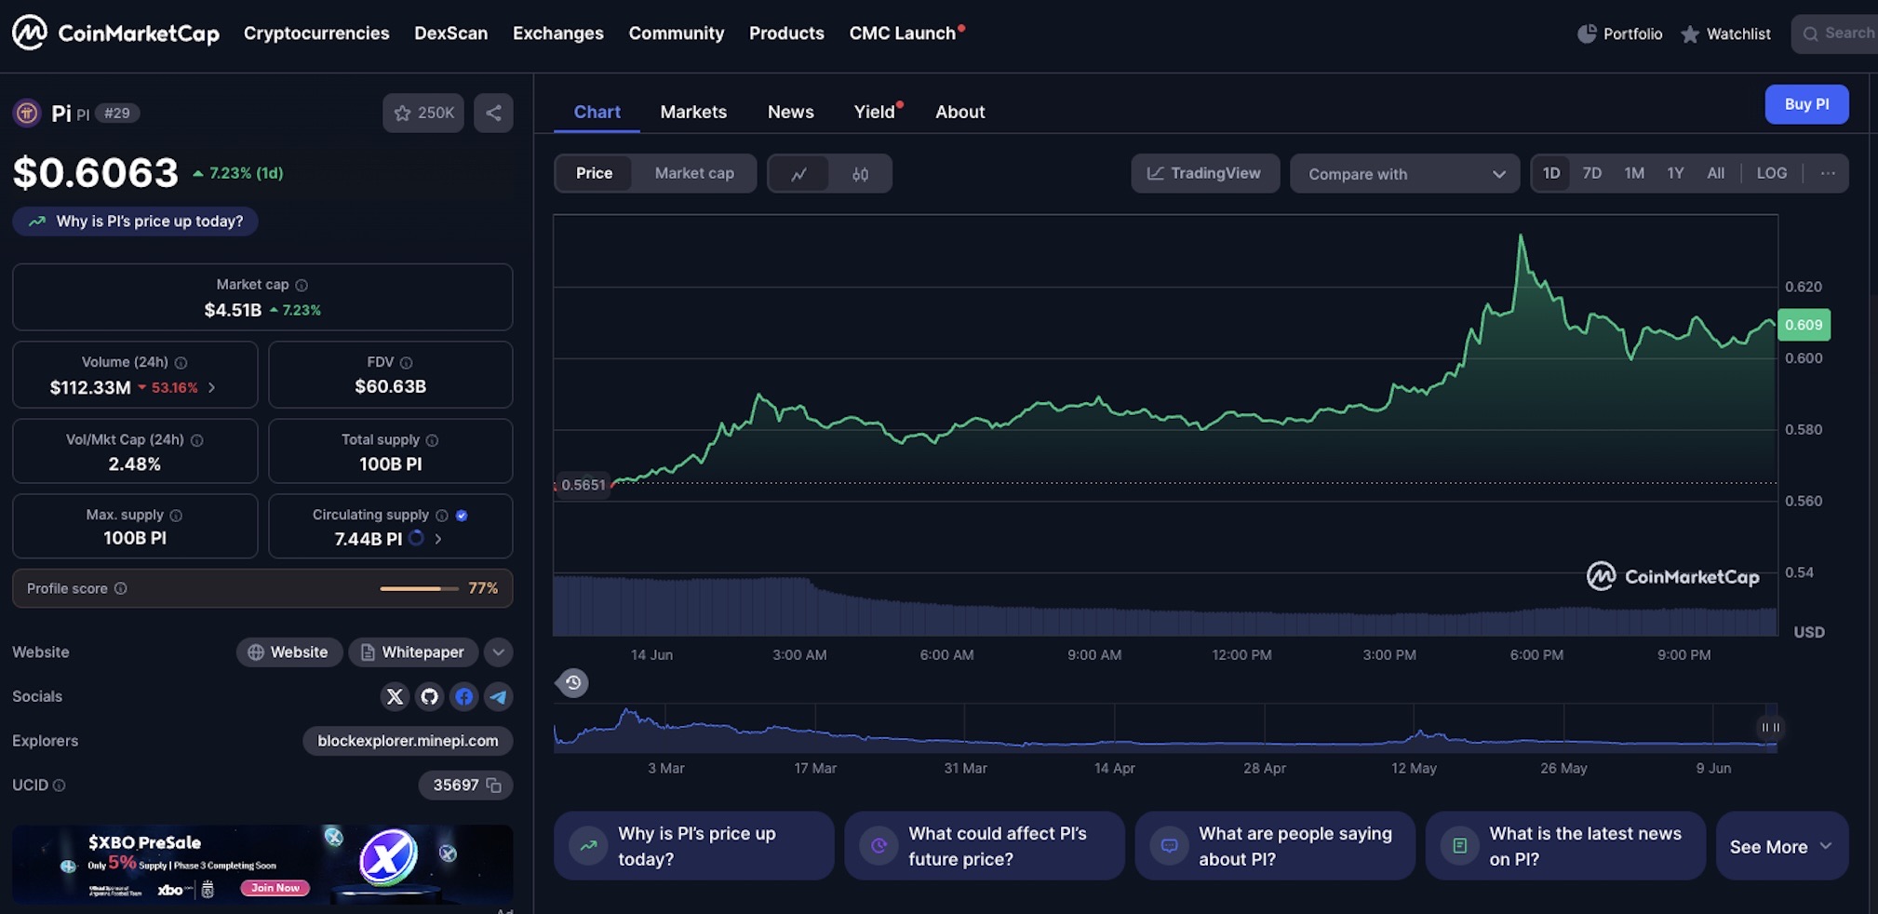The height and width of the screenshot is (914, 1878).
Task: Toggle the LOG scale option
Action: coord(1771,173)
